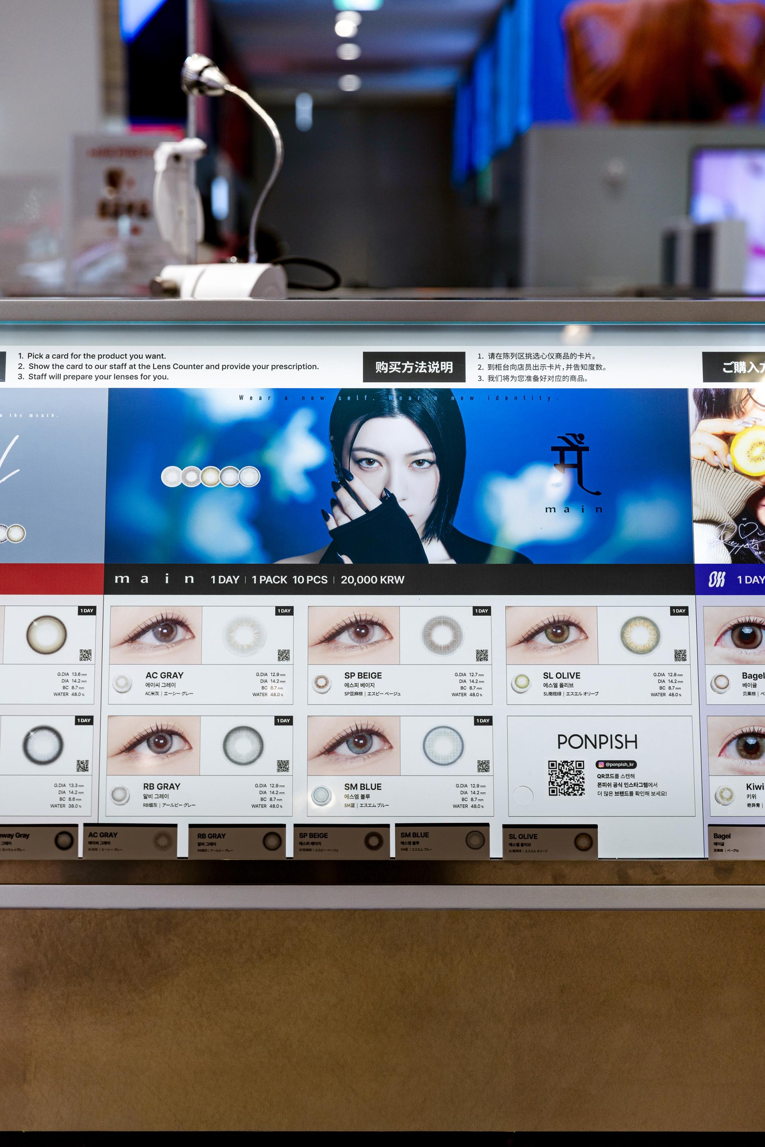Select the small lens icon beside the SP BEIGE name

tap(322, 683)
